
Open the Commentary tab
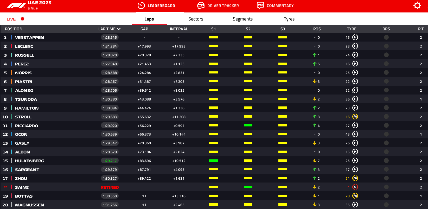275,6
